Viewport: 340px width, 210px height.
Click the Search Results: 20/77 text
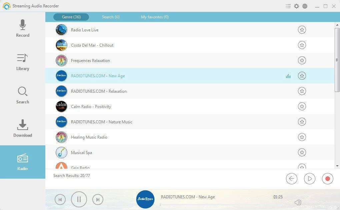tap(72, 176)
